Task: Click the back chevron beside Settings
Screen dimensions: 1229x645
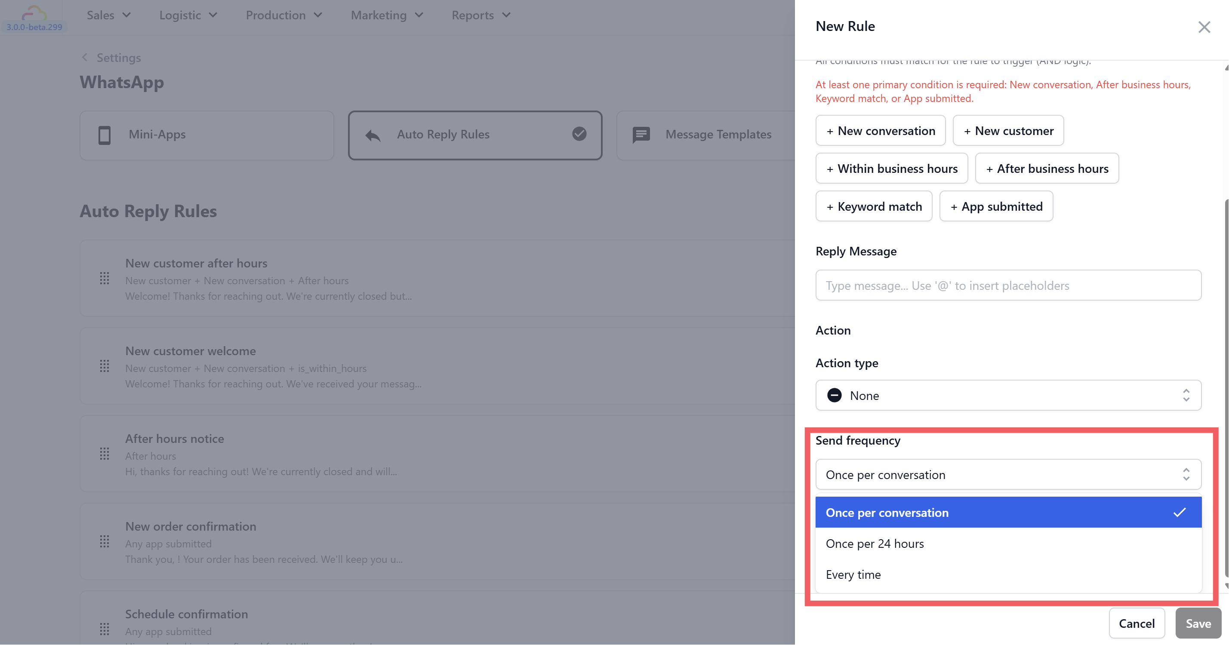Action: pyautogui.click(x=85, y=58)
